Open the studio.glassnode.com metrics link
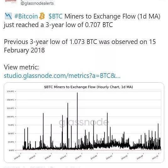Image resolution: width=168 pixels, height=168 pixels. point(62,76)
